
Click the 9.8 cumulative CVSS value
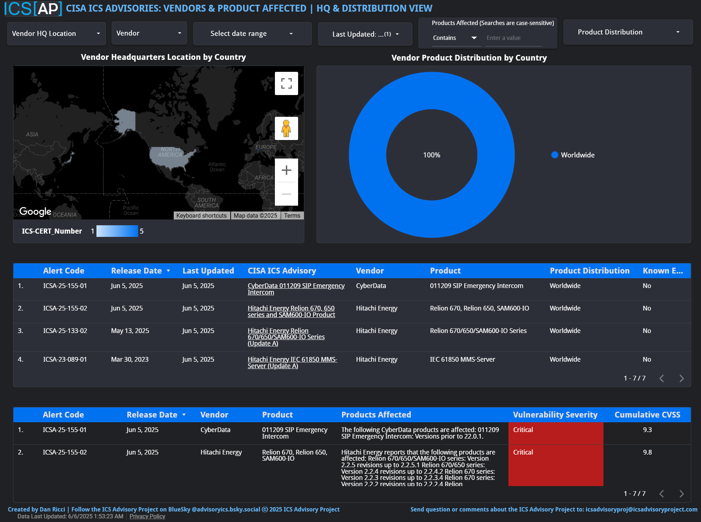point(647,452)
